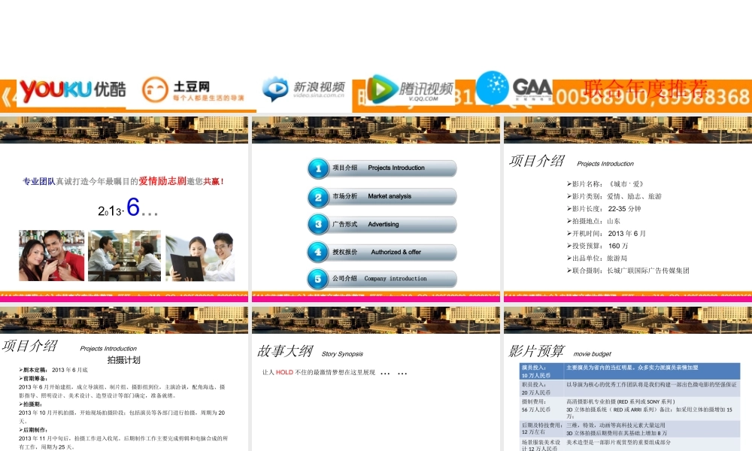This screenshot has height=451, width=752.
Task: Click the 后期制作 bullet heading
Action: coord(33,430)
